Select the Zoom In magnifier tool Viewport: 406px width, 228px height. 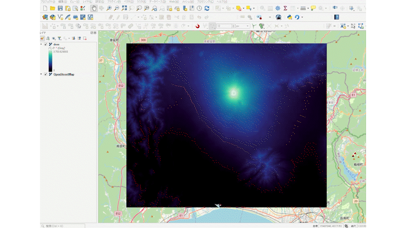109,8
